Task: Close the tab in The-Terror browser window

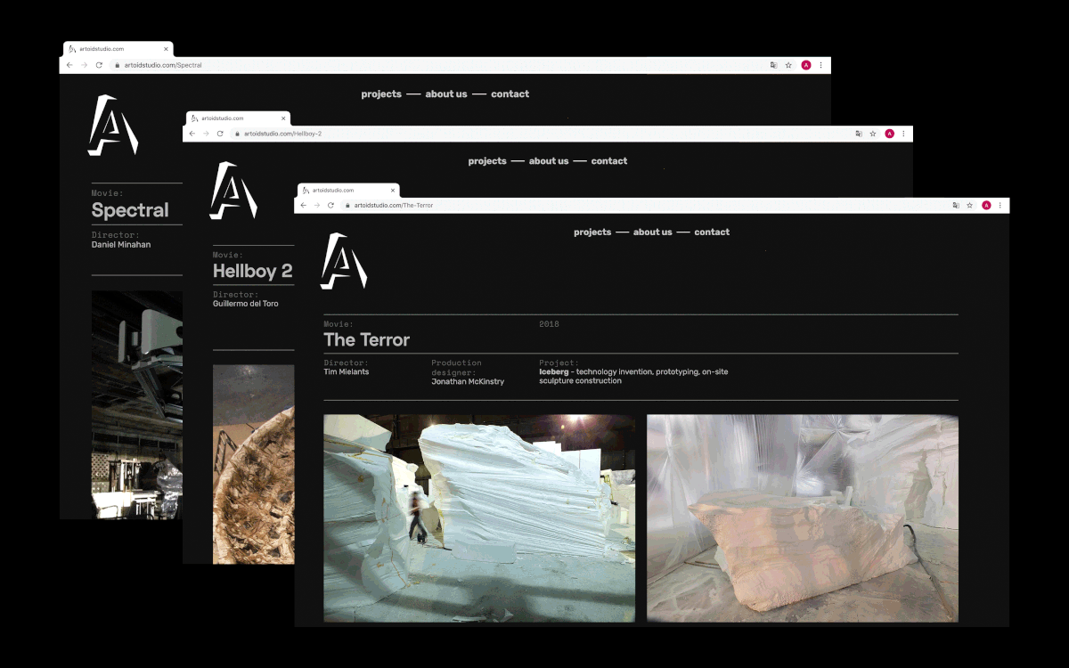Action: pos(393,190)
